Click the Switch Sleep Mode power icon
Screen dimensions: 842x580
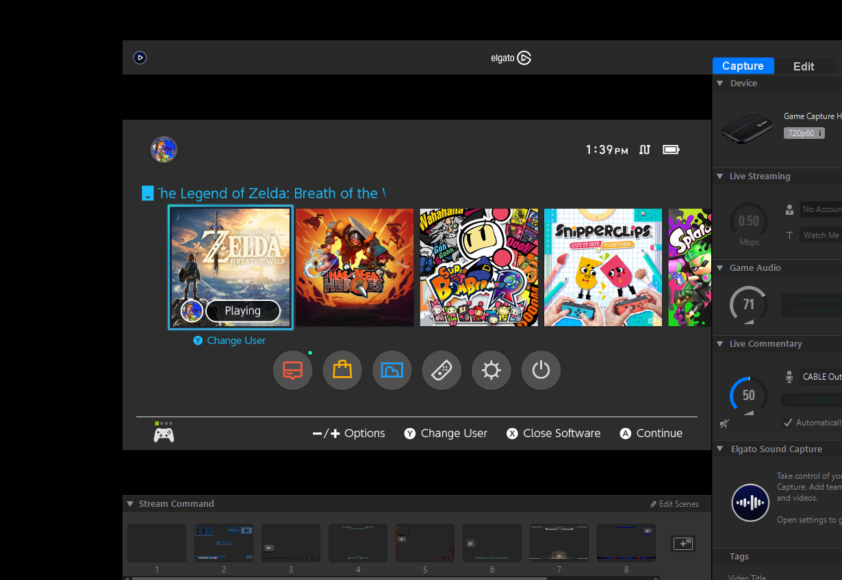coord(541,371)
